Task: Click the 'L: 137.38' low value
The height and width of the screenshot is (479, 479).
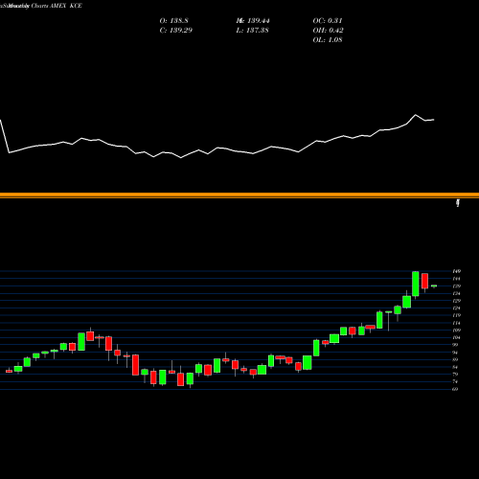Action: [x=252, y=31]
